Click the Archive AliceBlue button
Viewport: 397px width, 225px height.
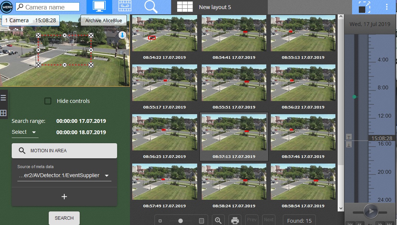click(x=103, y=20)
